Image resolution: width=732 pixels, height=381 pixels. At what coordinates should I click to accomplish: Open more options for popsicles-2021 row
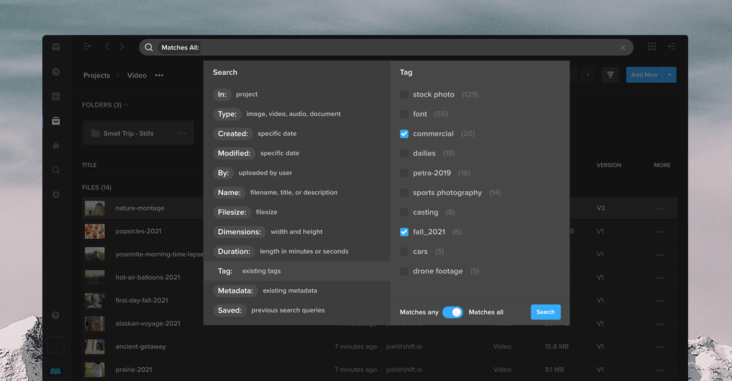[660, 232]
